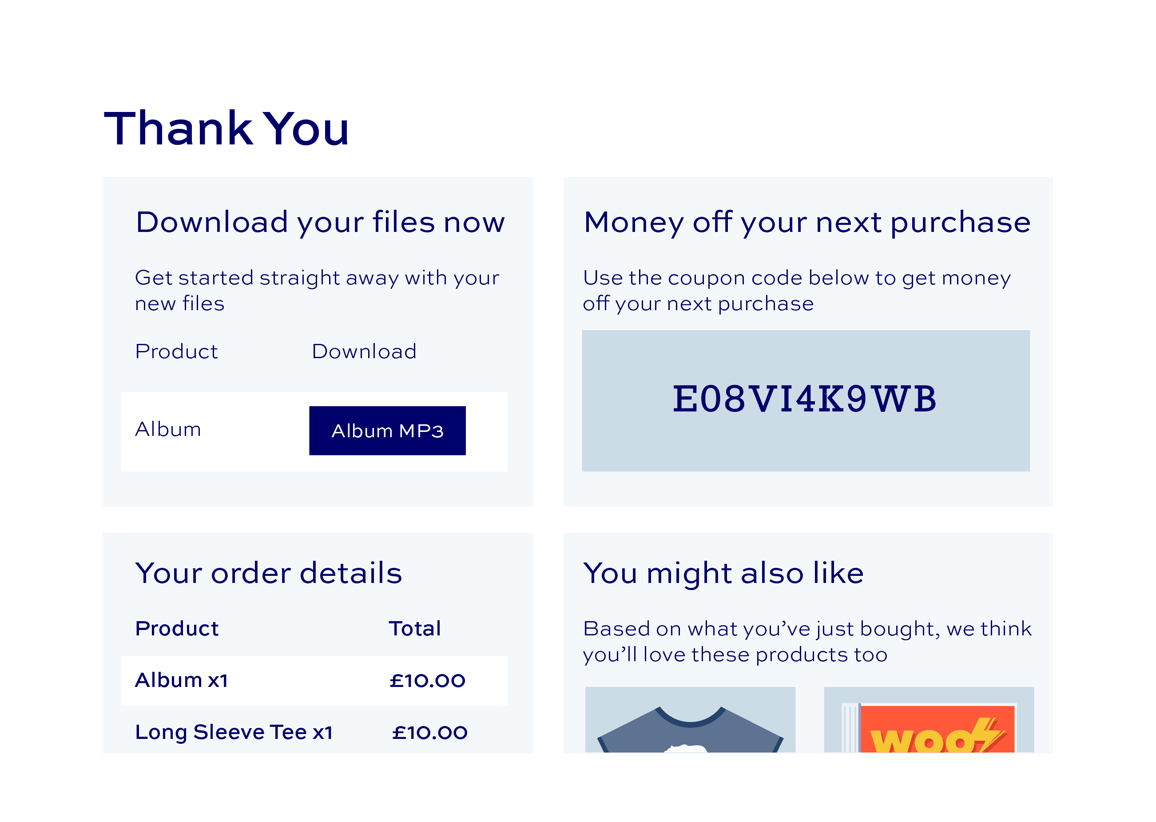Click the £10.00 total for Album
Screen dimensions: 1156x822
pyautogui.click(x=428, y=681)
